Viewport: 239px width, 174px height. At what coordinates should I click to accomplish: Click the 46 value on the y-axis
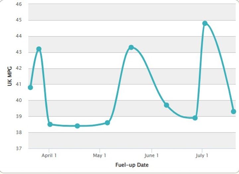click(19, 4)
